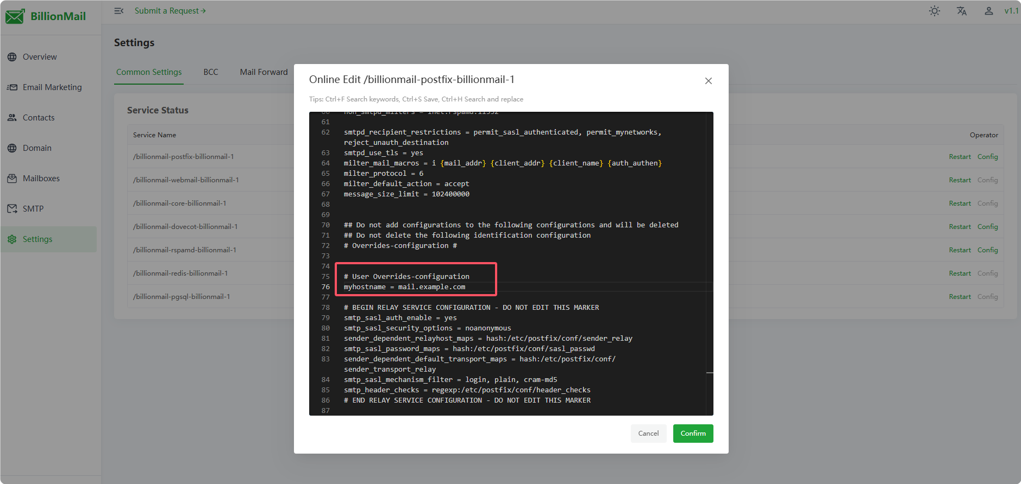Click Config for webmail-billionmail-1
The image size is (1021, 484).
click(x=987, y=180)
